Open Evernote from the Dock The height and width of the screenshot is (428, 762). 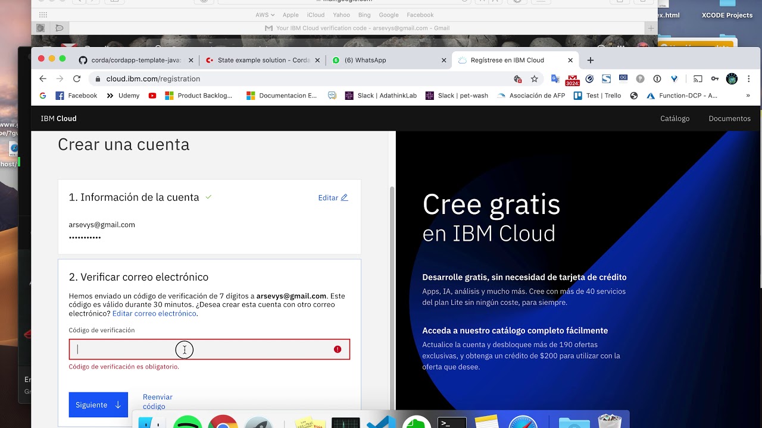(417, 421)
